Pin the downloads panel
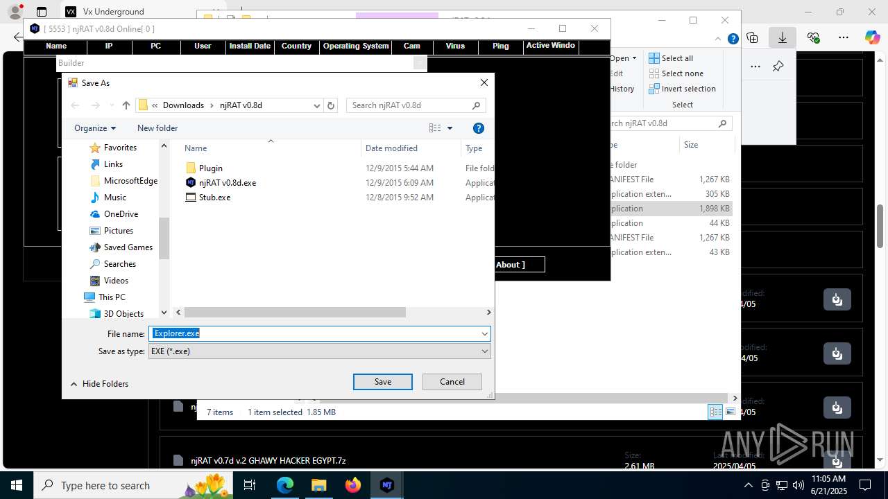 click(x=778, y=67)
